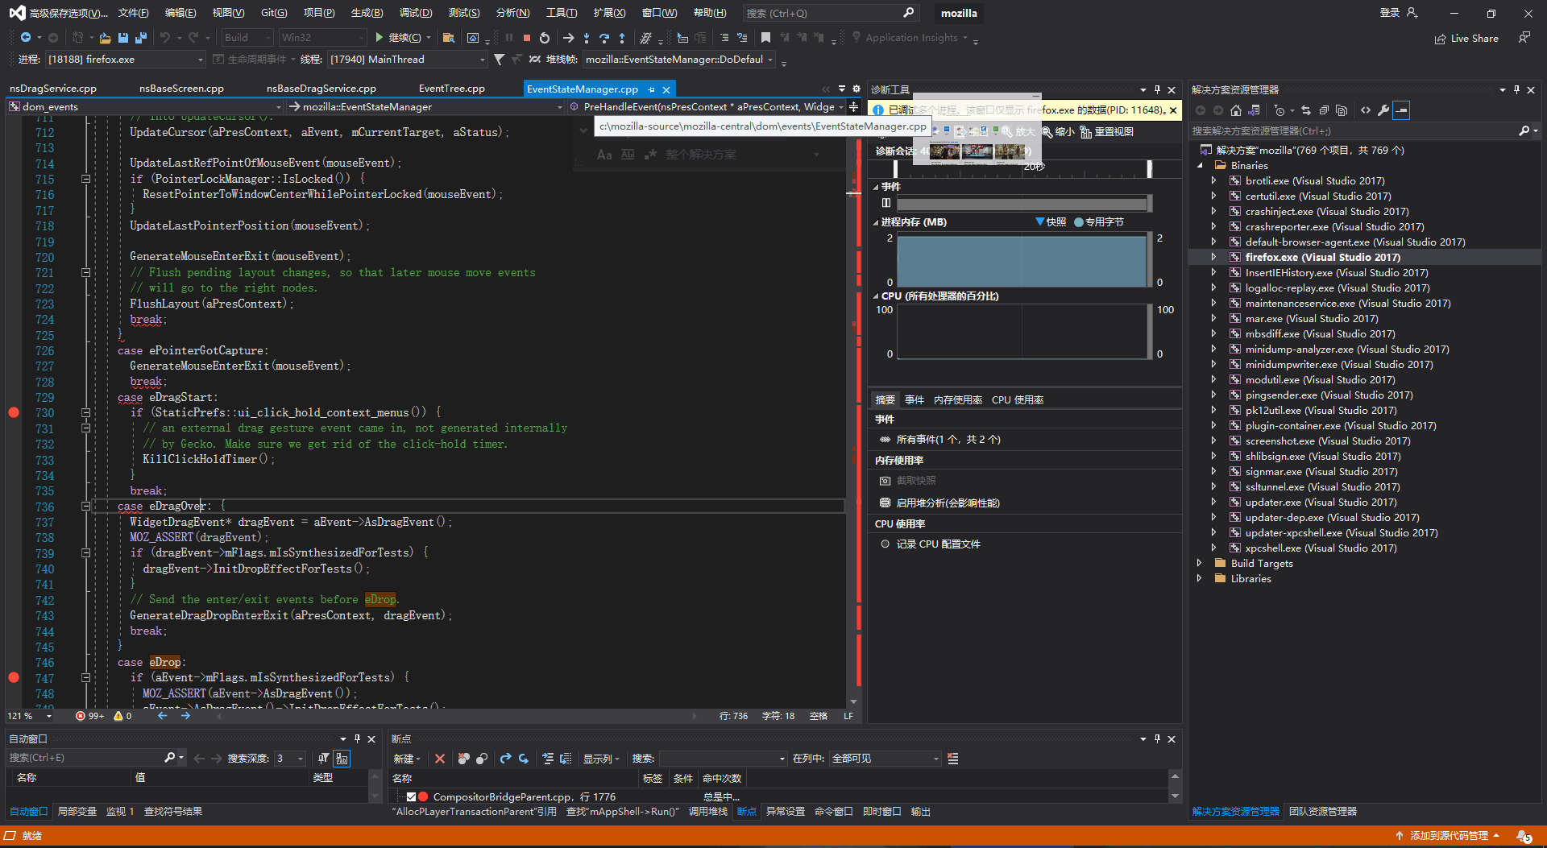Image resolution: width=1547 pixels, height=848 pixels.
Task: Switch to EventTree.cpp tab
Action: (452, 89)
